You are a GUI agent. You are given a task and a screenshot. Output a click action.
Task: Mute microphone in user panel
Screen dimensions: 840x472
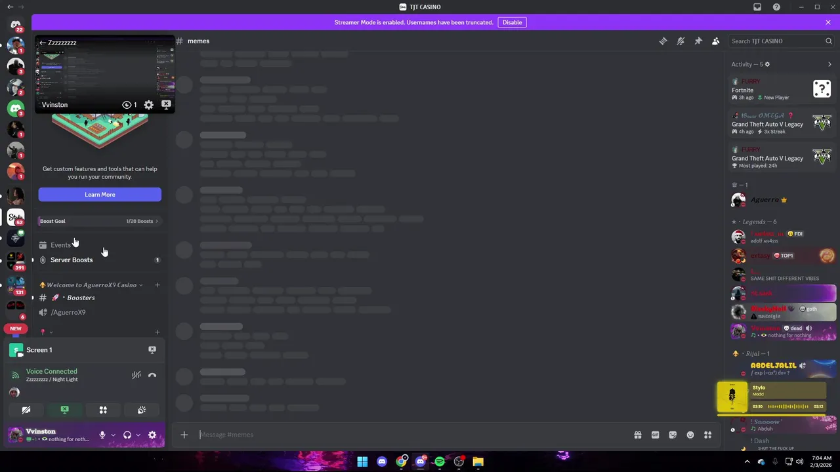pos(102,435)
